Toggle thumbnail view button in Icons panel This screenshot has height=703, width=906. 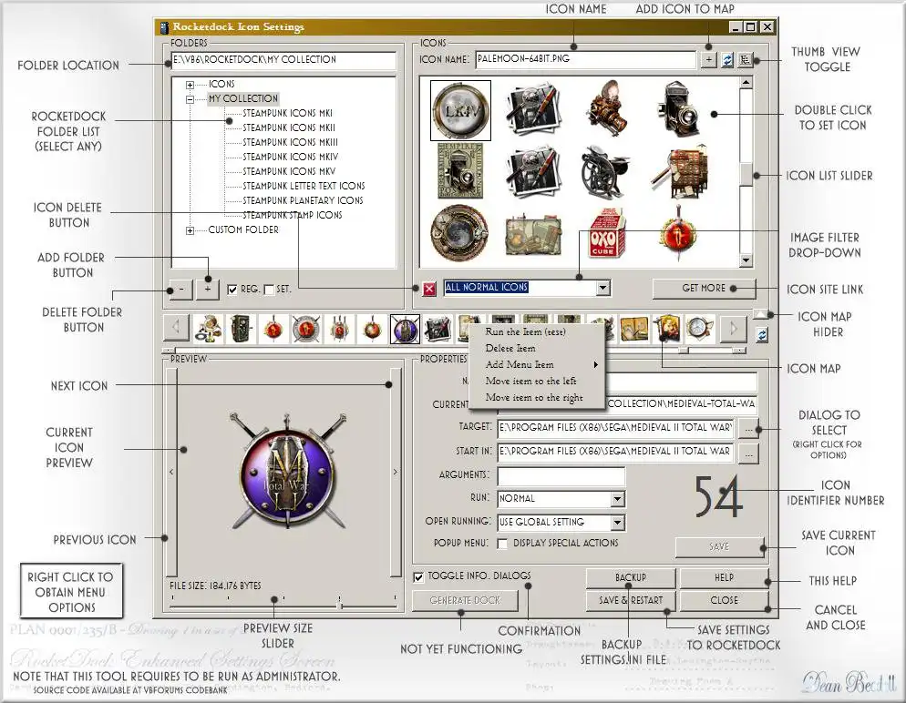tap(746, 59)
